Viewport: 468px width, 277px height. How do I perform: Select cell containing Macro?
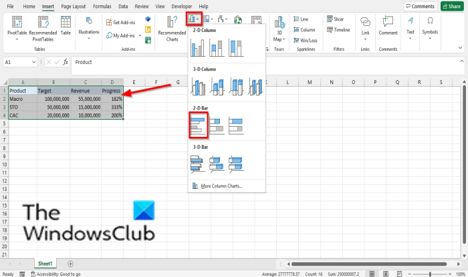click(23, 99)
